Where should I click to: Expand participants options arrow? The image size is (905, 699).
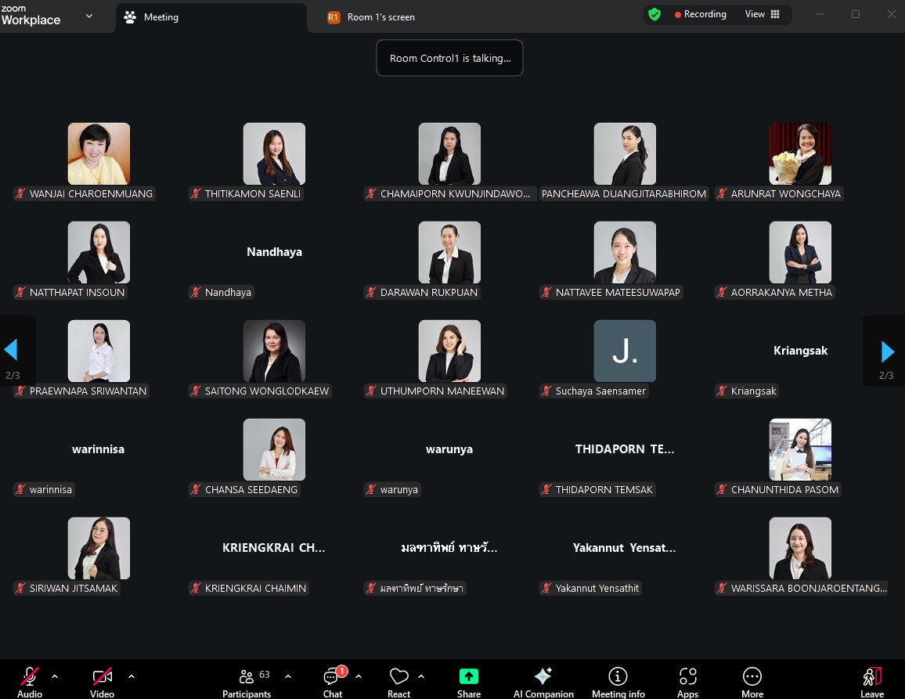288,676
